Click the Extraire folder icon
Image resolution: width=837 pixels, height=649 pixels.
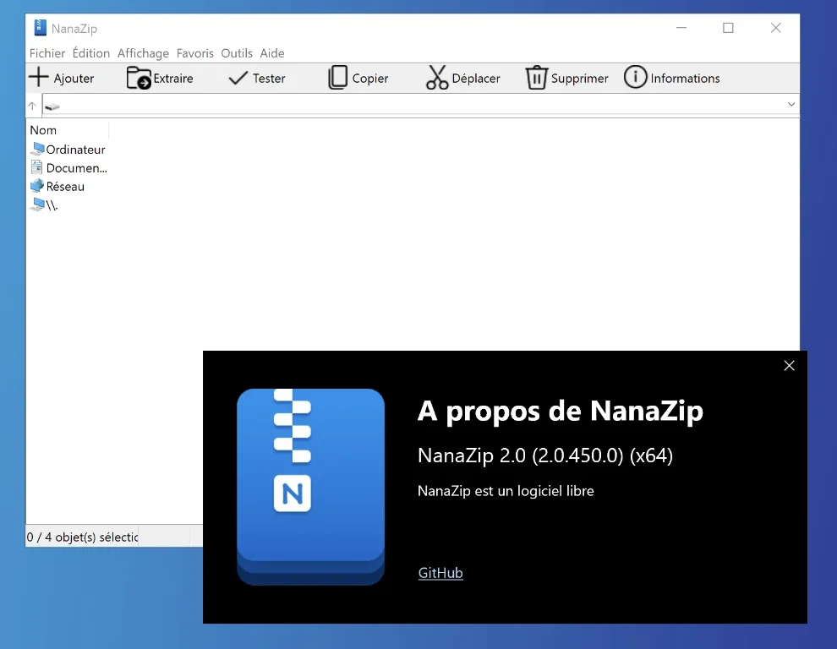click(x=139, y=78)
